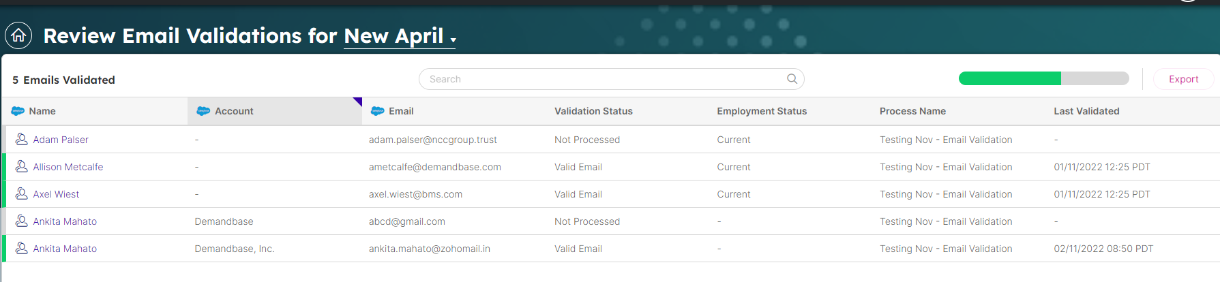
Task: Open the New April list dropdown arrow
Action: pos(453,40)
